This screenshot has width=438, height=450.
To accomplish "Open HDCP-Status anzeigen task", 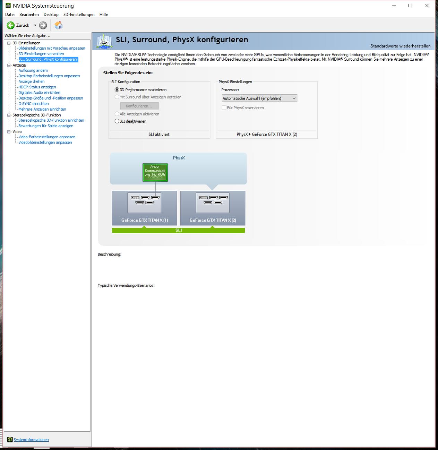I will [x=37, y=87].
